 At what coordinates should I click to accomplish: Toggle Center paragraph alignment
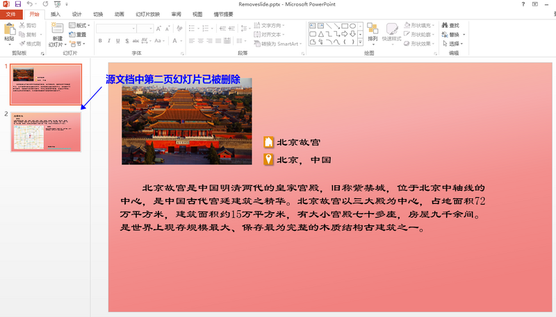pyautogui.click(x=201, y=41)
